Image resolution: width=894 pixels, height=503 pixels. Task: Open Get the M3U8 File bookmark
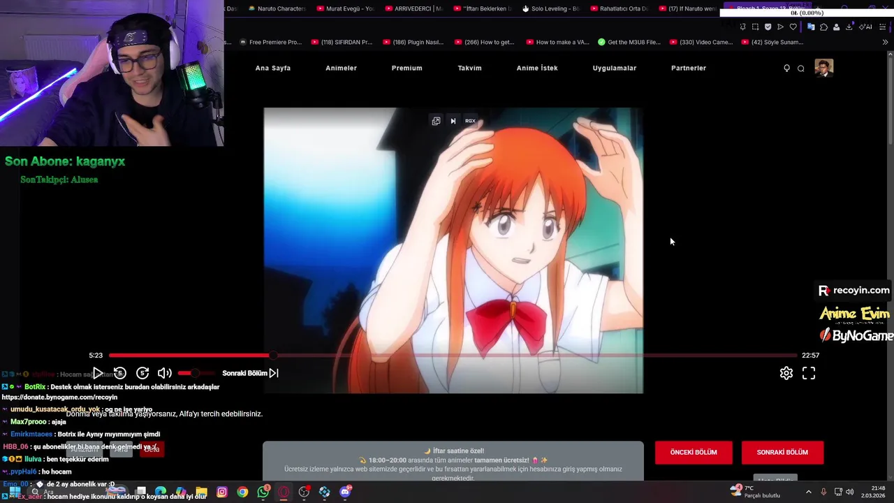pos(629,42)
